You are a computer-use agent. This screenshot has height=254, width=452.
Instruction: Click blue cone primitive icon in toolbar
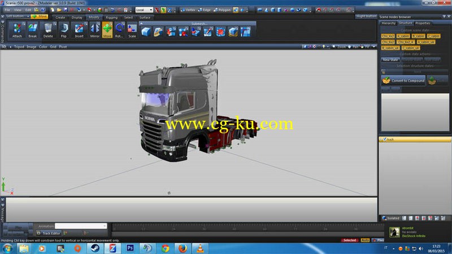pyautogui.click(x=266, y=10)
